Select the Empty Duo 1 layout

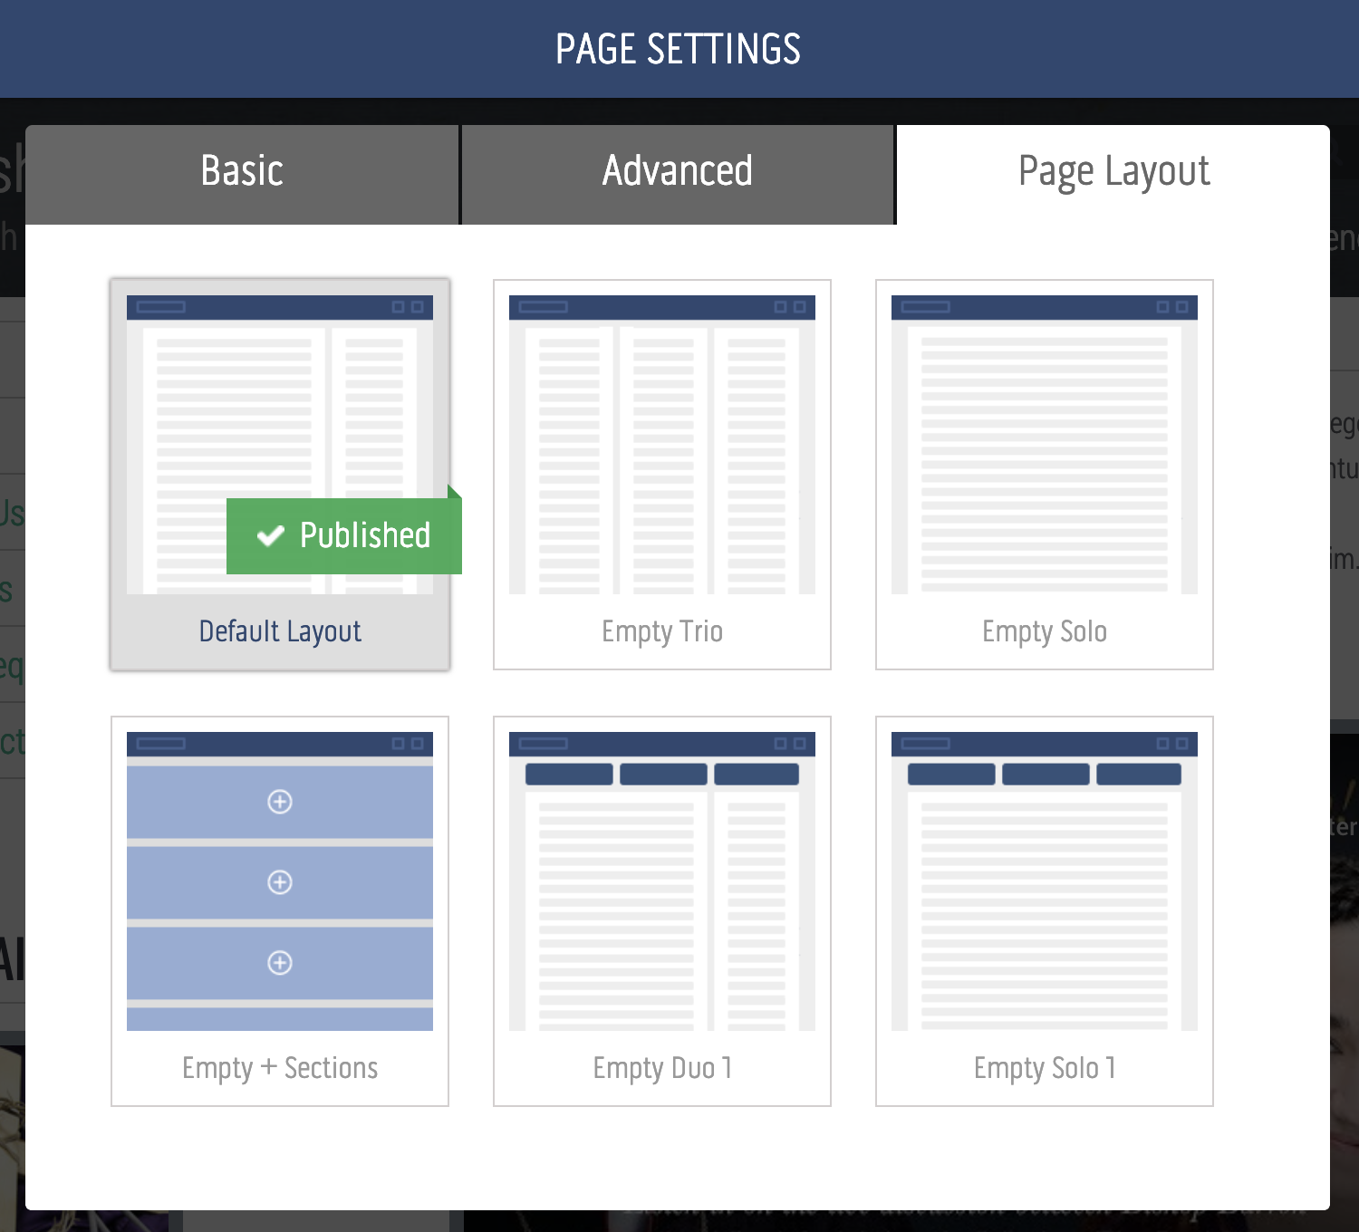[662, 911]
